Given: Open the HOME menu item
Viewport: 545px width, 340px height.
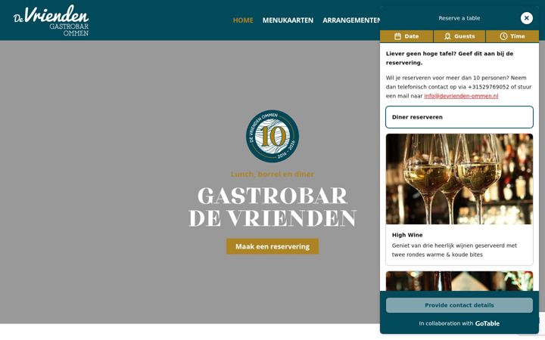Looking at the screenshot, I should [243, 20].
